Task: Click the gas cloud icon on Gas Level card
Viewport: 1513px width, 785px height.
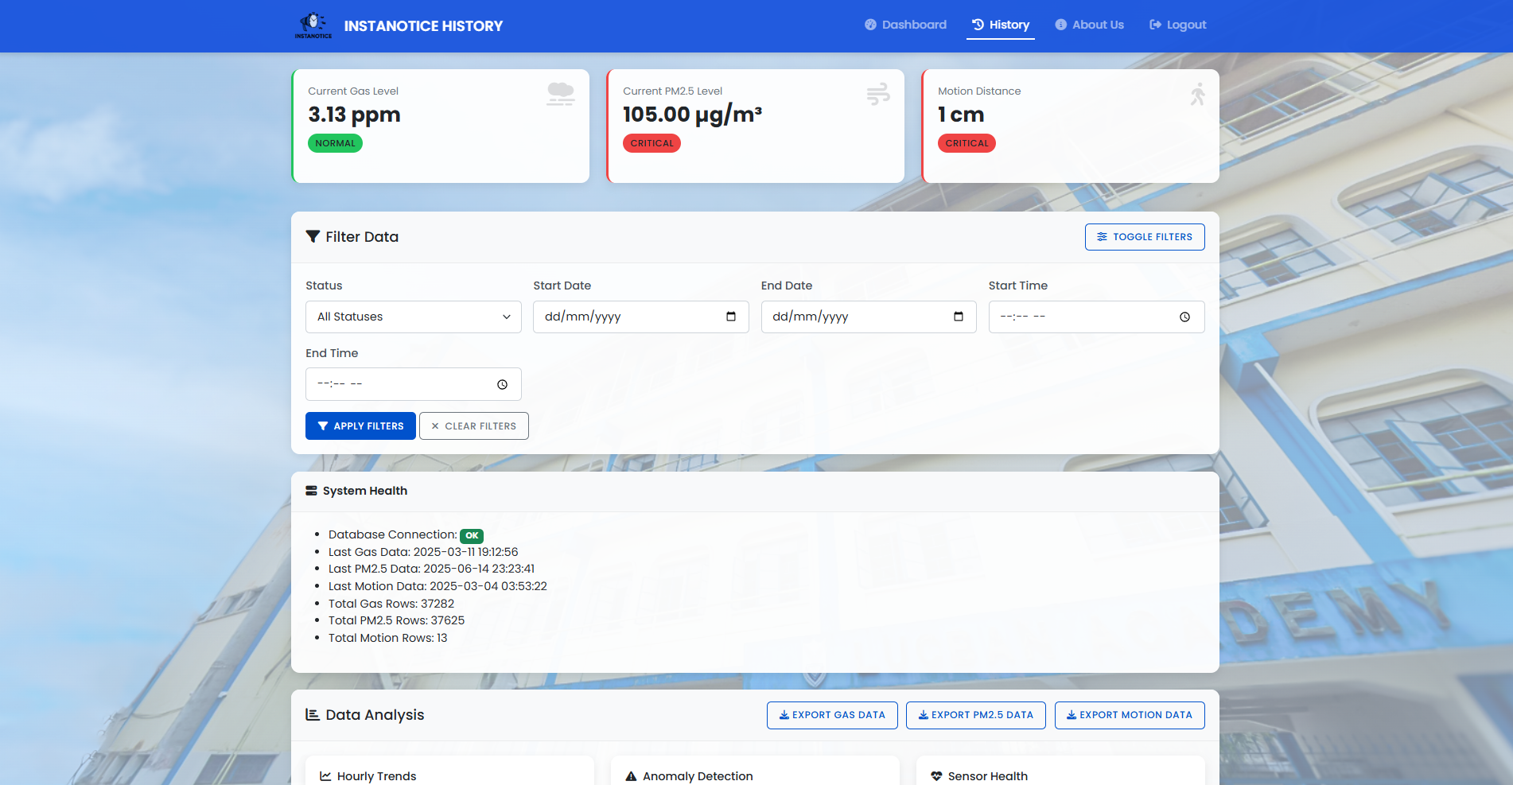Action: tap(560, 94)
